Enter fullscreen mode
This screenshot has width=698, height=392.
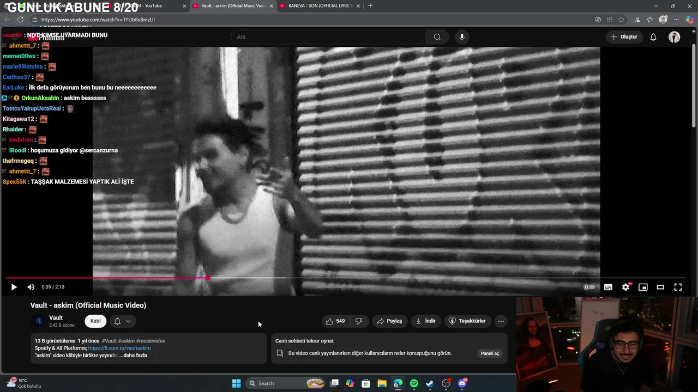[x=678, y=287]
